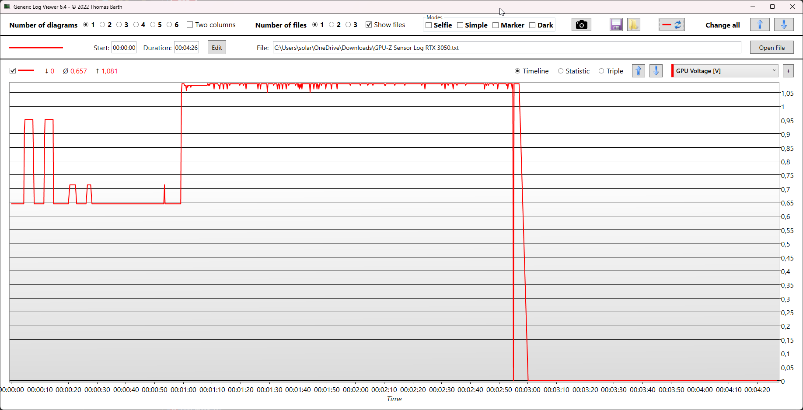The width and height of the screenshot is (803, 410).
Task: Click the Change all label
Action: tap(723, 25)
